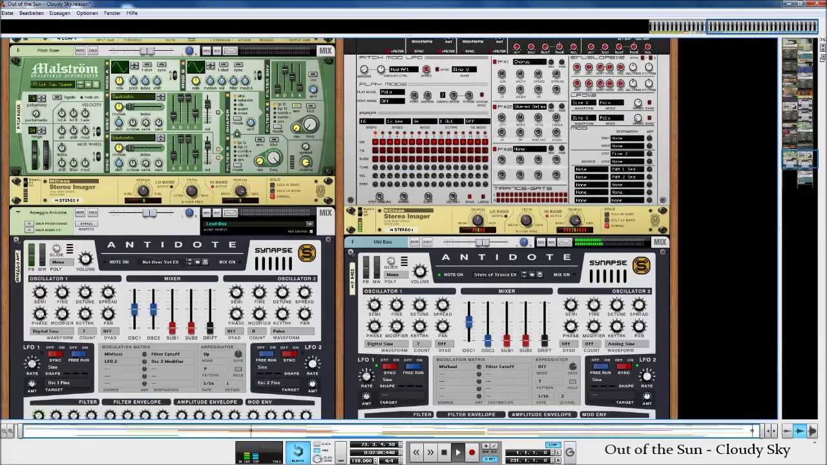Click Malström Mod B rate knob
Screen dimensions: 827x465
[x=196, y=81]
